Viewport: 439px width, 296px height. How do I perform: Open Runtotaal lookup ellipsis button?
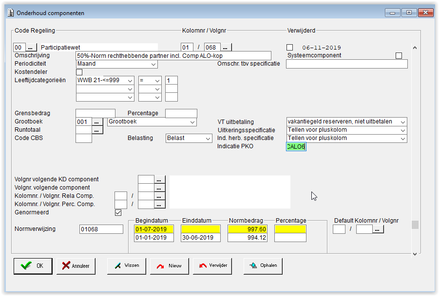coord(97,130)
